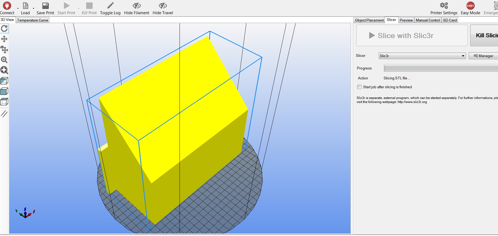The width and height of the screenshot is (498, 236).
Task: Select the rotate view tool
Action: [4, 28]
